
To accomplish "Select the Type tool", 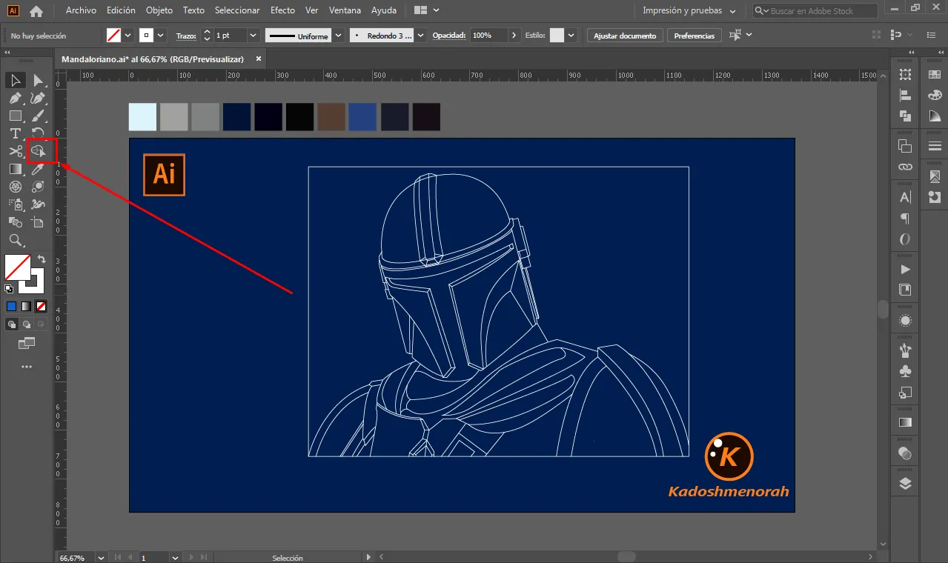I will [x=16, y=133].
